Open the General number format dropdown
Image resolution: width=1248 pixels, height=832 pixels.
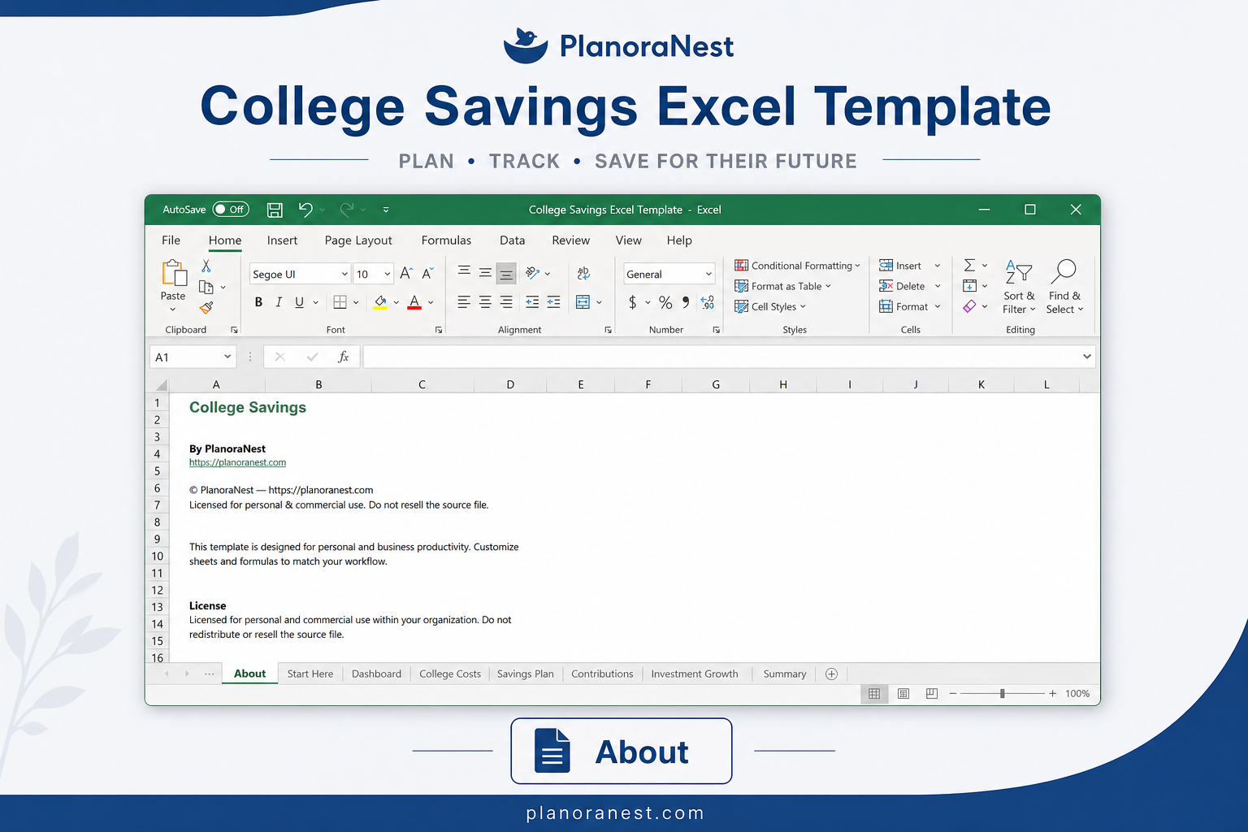tap(708, 274)
